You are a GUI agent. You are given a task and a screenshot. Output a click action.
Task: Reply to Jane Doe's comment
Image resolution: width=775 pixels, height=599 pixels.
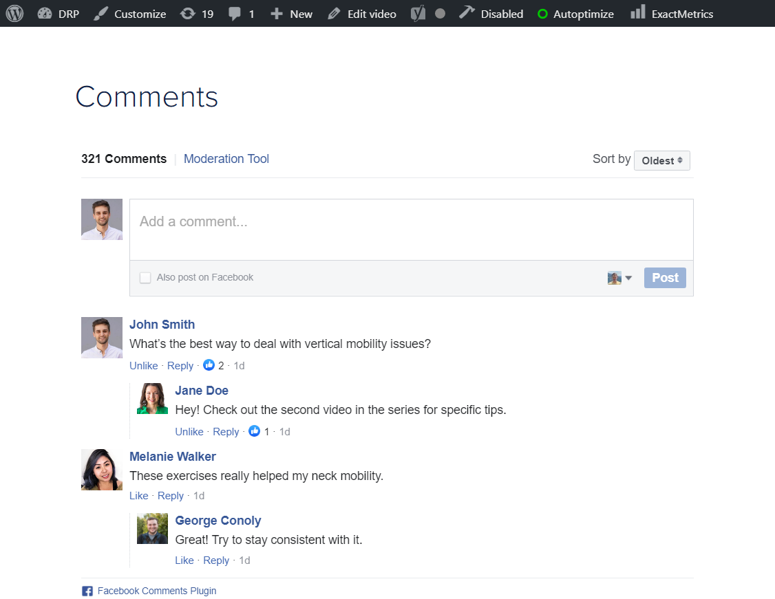pyautogui.click(x=225, y=432)
